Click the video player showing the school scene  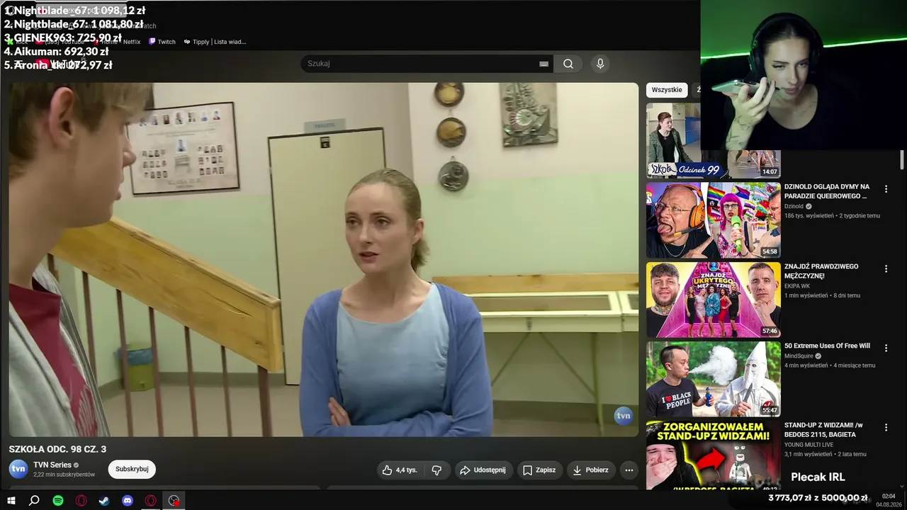point(324,259)
